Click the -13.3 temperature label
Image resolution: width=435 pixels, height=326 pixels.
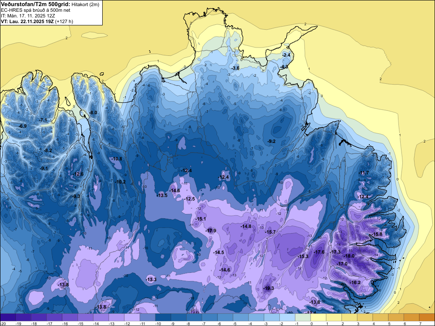pyautogui.click(x=151, y=280)
